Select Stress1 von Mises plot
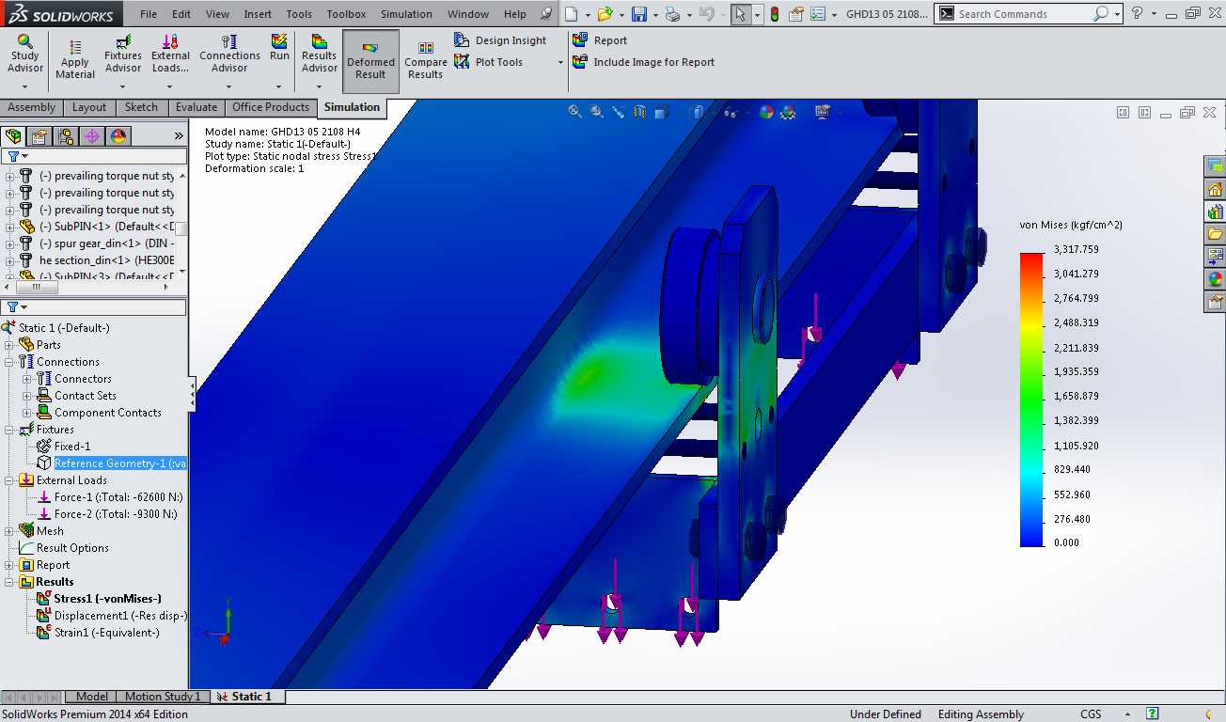1226x722 pixels. click(x=99, y=599)
